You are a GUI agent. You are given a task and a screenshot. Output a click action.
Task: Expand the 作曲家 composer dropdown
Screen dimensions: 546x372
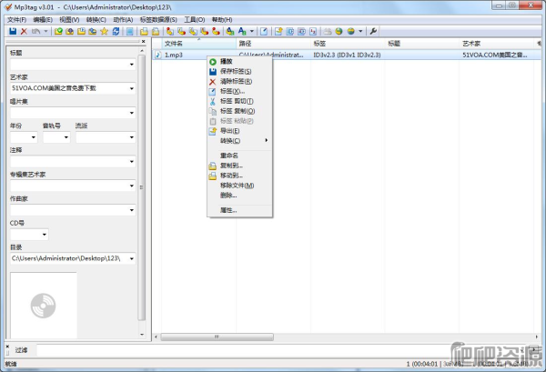(132, 210)
